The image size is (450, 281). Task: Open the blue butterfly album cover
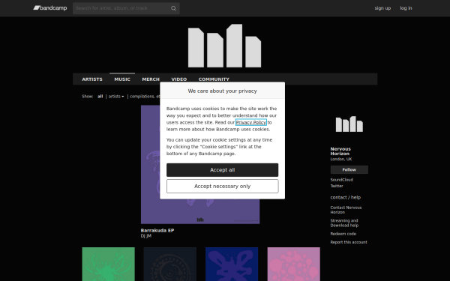232,264
